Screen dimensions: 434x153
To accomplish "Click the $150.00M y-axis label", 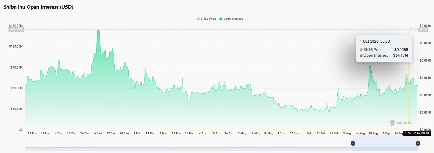I will 16,26.
